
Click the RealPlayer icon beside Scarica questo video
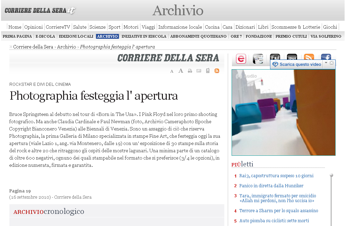[x=275, y=64]
